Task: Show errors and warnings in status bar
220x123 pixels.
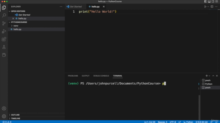Action: 7,122
